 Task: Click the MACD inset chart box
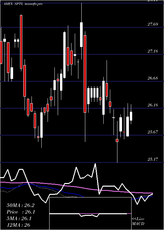pyautogui.click(x=90, y=214)
